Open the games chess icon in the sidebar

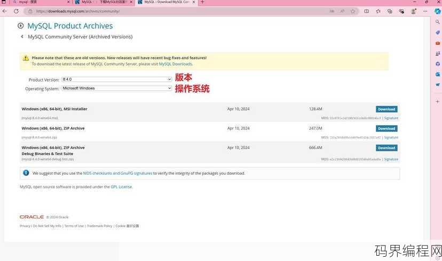pos(438,53)
